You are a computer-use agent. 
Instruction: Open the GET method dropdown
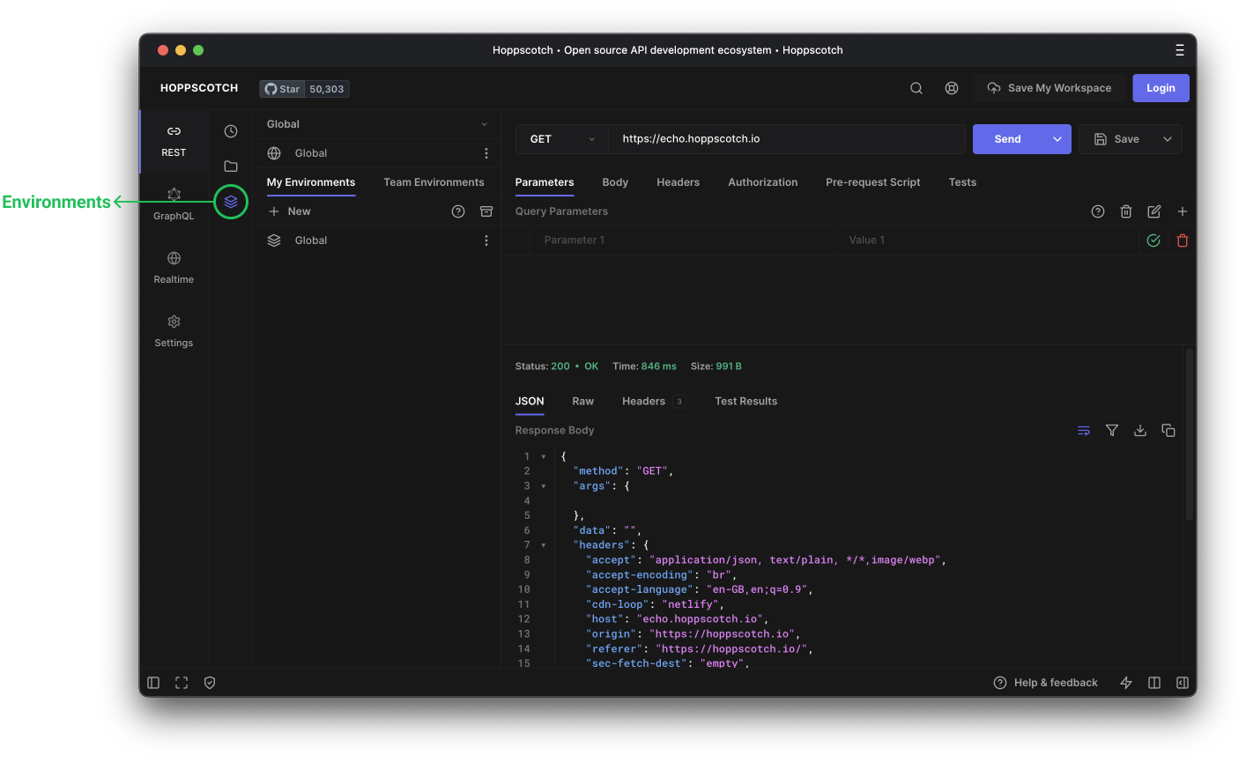[x=562, y=139]
